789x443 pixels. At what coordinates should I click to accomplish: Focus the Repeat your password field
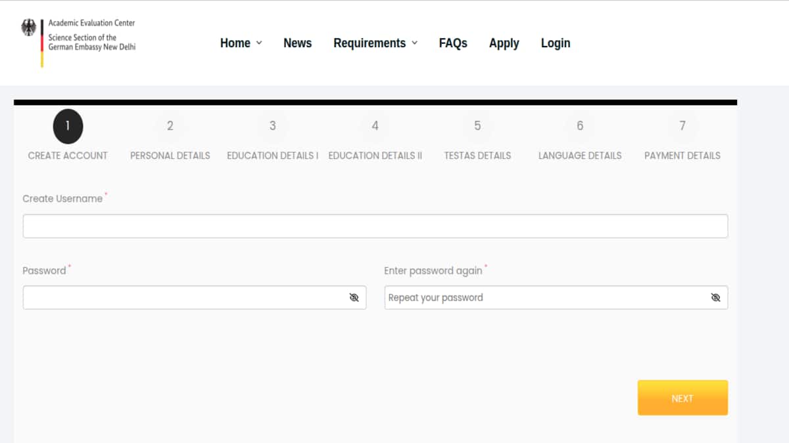[556, 297]
